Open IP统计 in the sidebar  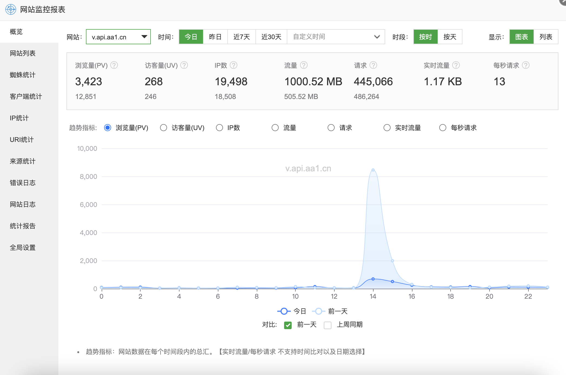[29, 118]
